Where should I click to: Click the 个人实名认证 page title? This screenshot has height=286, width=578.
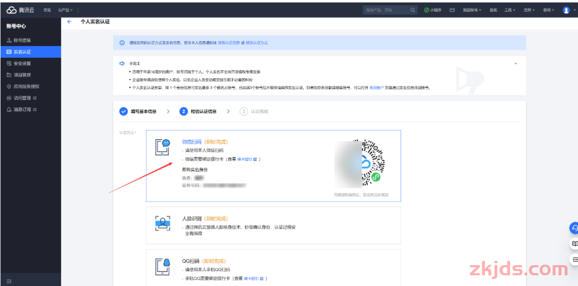pos(95,22)
